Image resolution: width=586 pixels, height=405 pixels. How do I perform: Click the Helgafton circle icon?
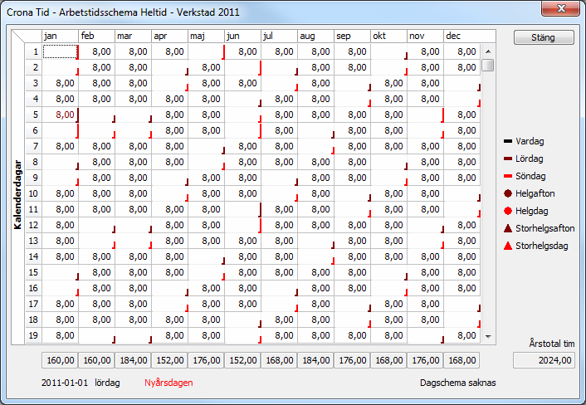507,193
